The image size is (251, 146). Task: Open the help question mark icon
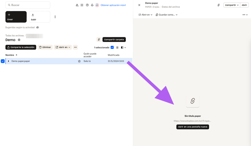click(x=87, y=5)
